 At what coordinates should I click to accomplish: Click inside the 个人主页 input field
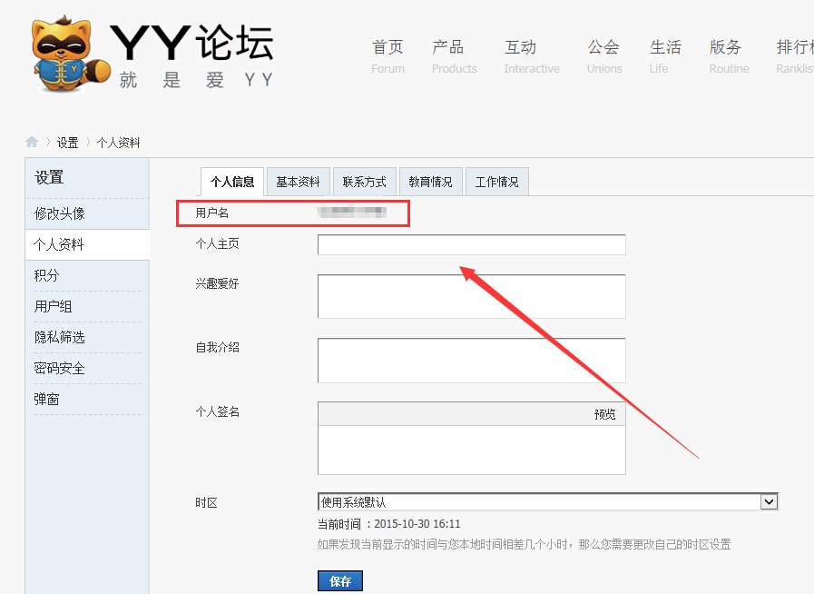471,243
